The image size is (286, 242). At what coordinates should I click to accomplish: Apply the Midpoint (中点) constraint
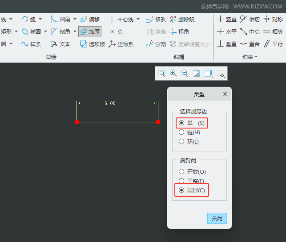250,31
